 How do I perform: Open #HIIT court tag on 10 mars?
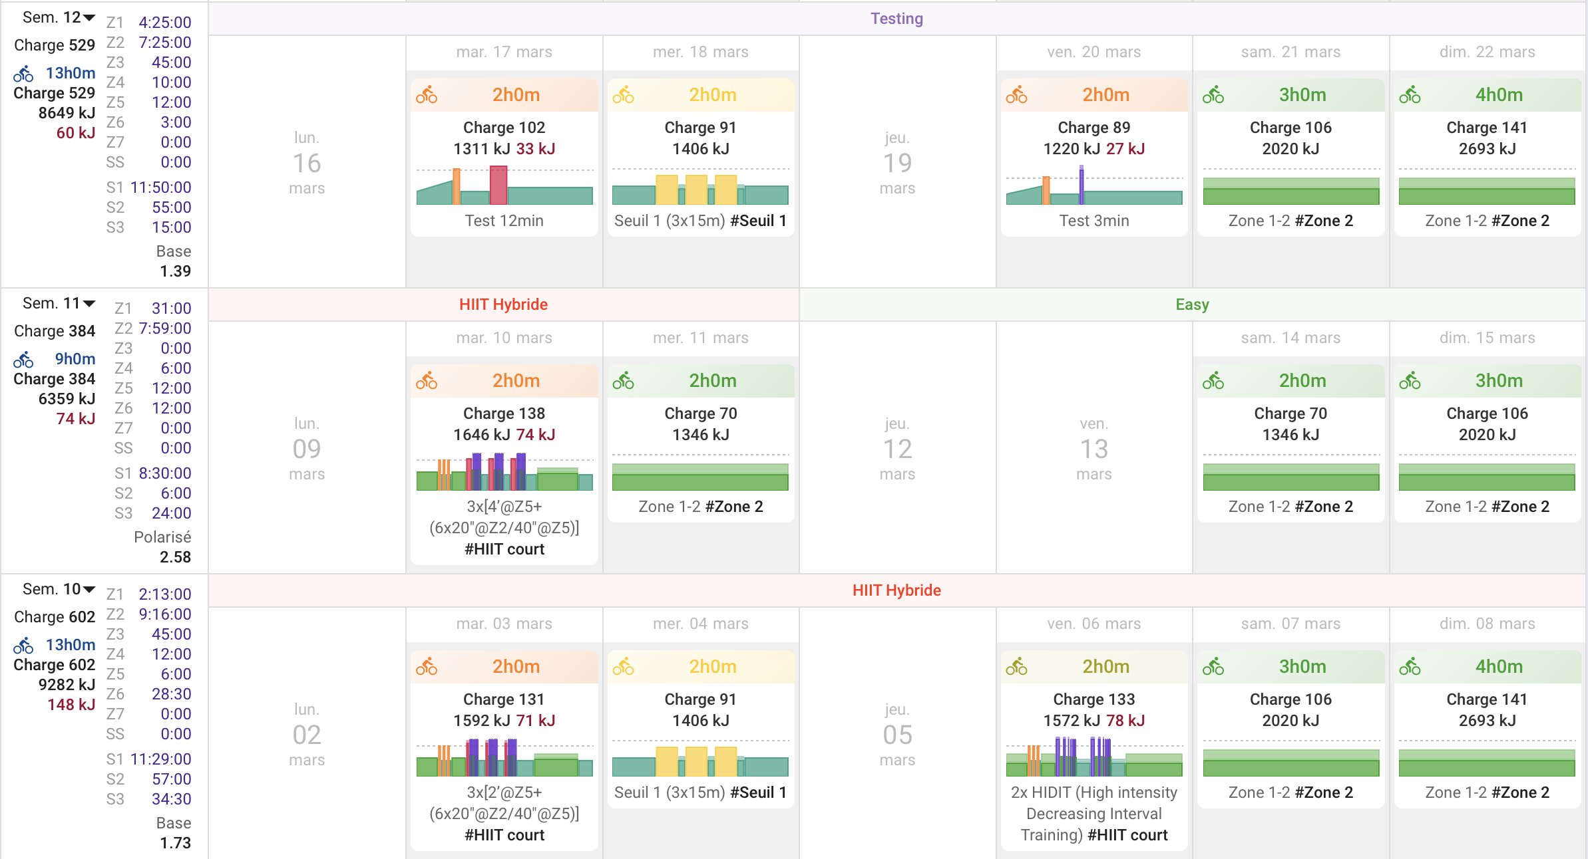504,549
